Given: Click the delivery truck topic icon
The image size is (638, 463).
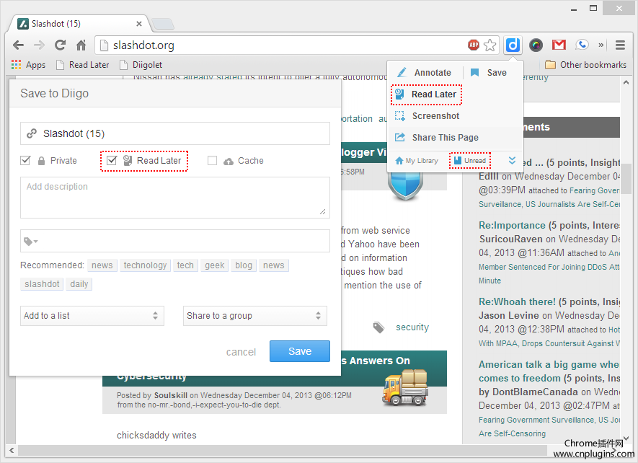Looking at the screenshot, I should [405, 387].
